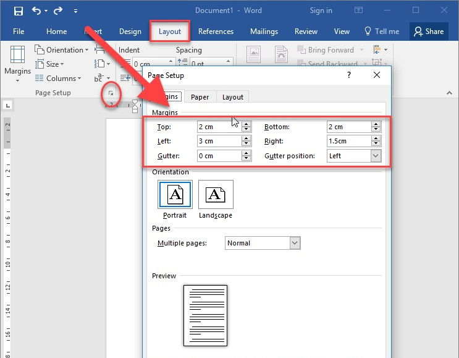Screen dimensions: 459x358
Task: Open the Page Setup dialog launcher
Action: (111, 93)
